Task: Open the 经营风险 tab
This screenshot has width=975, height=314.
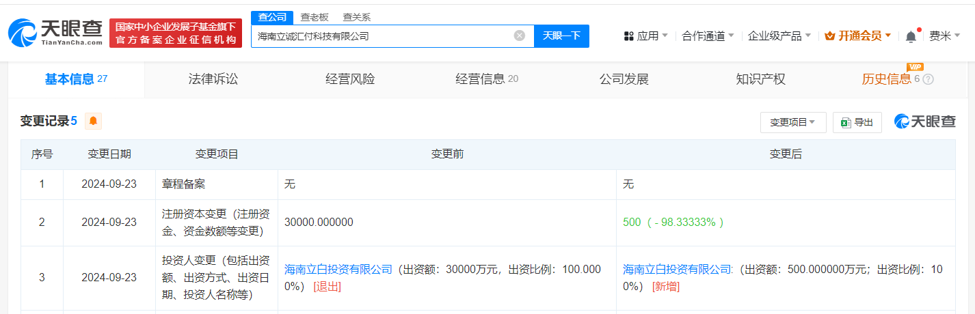Action: point(350,79)
